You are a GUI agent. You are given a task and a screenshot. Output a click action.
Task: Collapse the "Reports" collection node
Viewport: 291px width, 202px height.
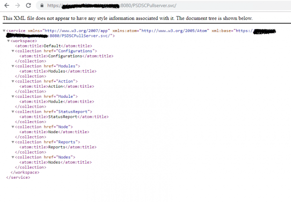(14, 142)
